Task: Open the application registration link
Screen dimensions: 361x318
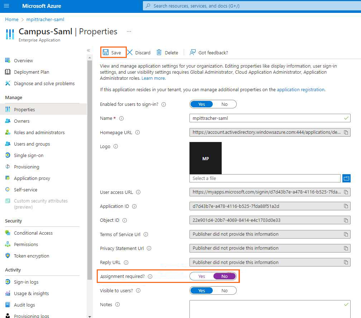Action: [x=301, y=90]
